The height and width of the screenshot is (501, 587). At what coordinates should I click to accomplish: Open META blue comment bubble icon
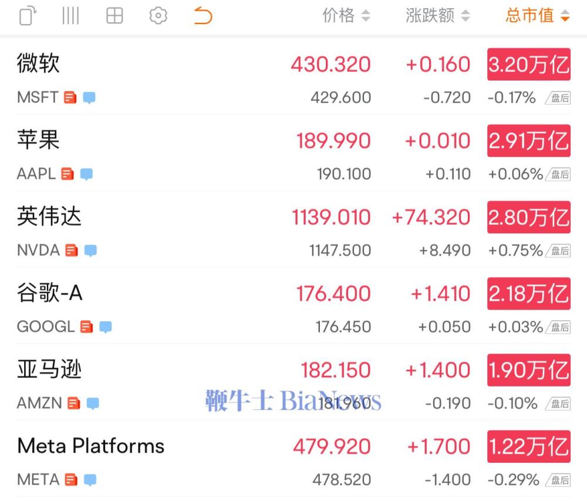[90, 480]
